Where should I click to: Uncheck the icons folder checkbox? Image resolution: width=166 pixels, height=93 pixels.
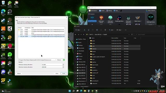tap(89, 46)
